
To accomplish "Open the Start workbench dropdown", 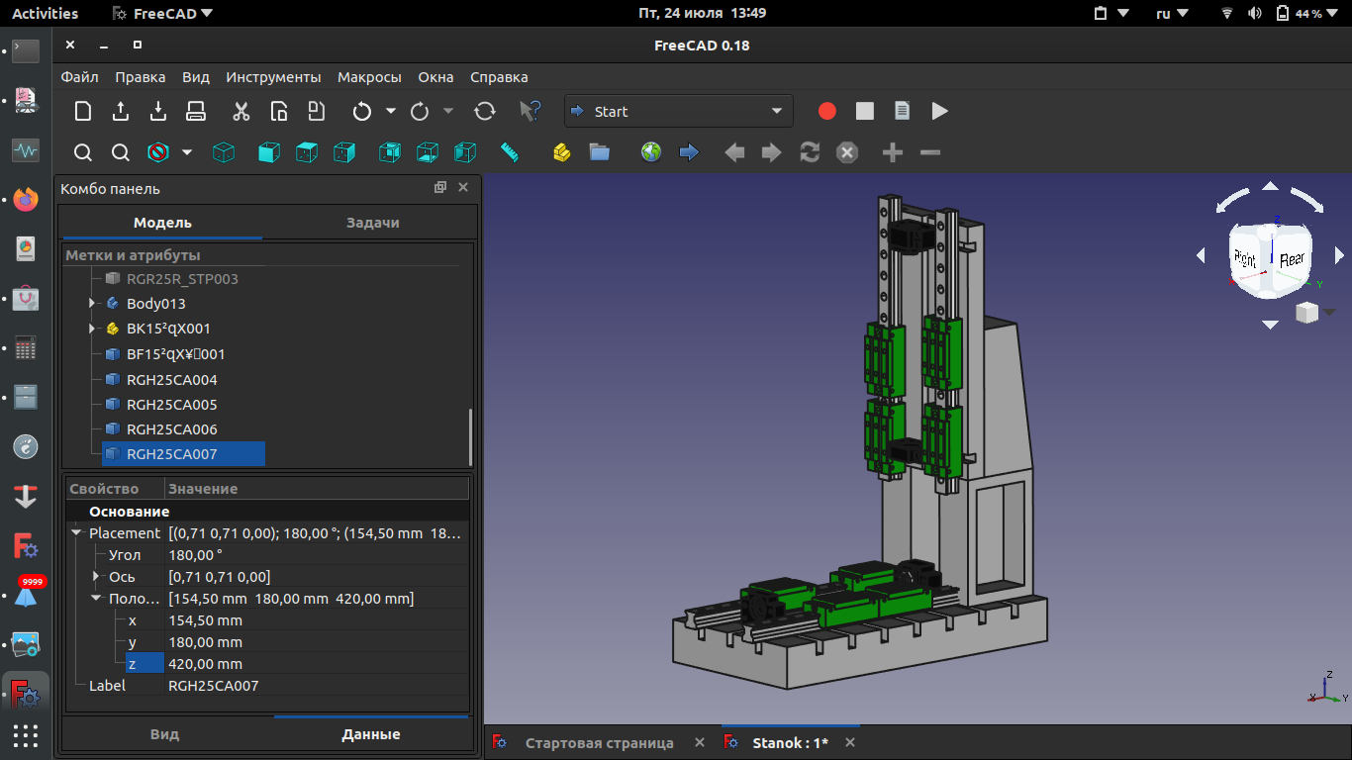I will (678, 112).
